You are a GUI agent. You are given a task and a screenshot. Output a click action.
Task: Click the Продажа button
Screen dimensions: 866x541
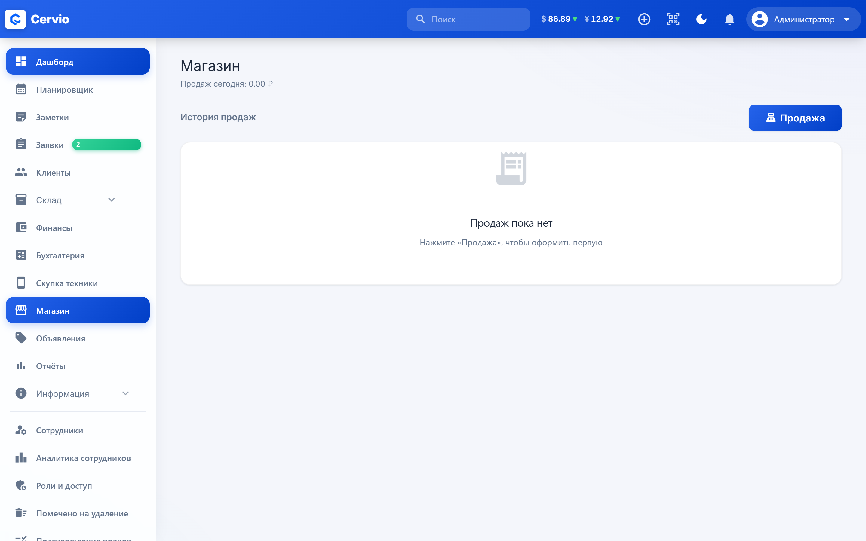coord(795,118)
